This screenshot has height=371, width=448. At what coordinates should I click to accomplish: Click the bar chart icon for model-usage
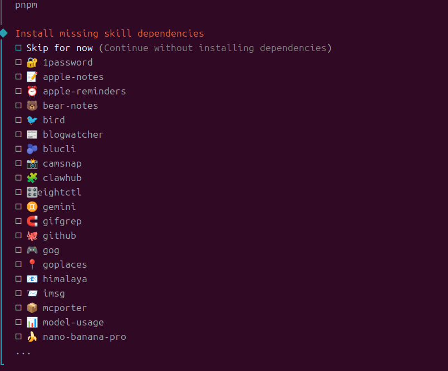(x=32, y=322)
